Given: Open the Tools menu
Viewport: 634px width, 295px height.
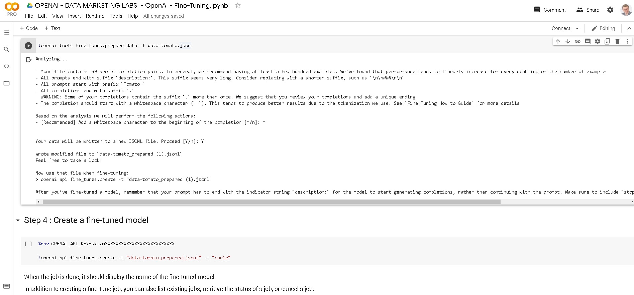Looking at the screenshot, I should 116,16.
